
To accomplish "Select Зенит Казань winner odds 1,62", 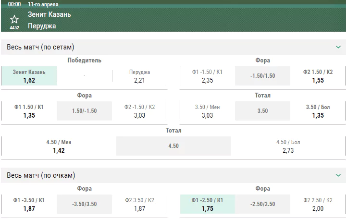I will 29,76.
